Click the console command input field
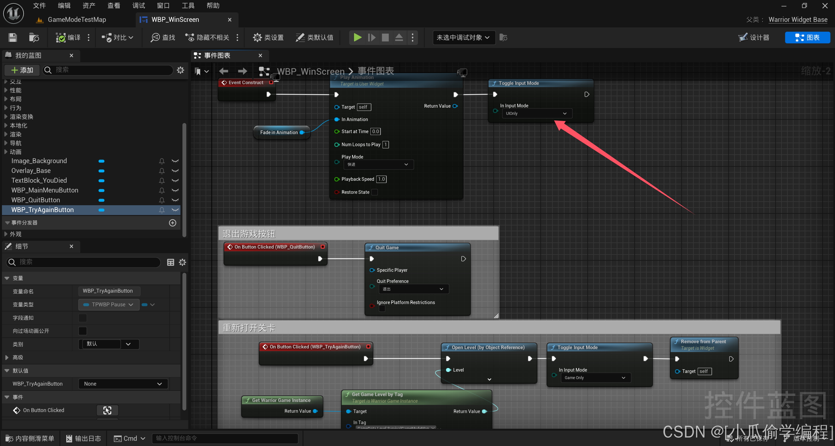Screen dimensions: 835x446 point(225,438)
